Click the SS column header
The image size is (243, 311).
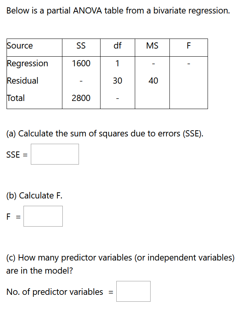(x=81, y=45)
